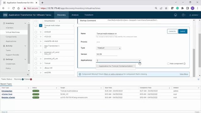Switch to the Analyze tab

tap(75, 15)
